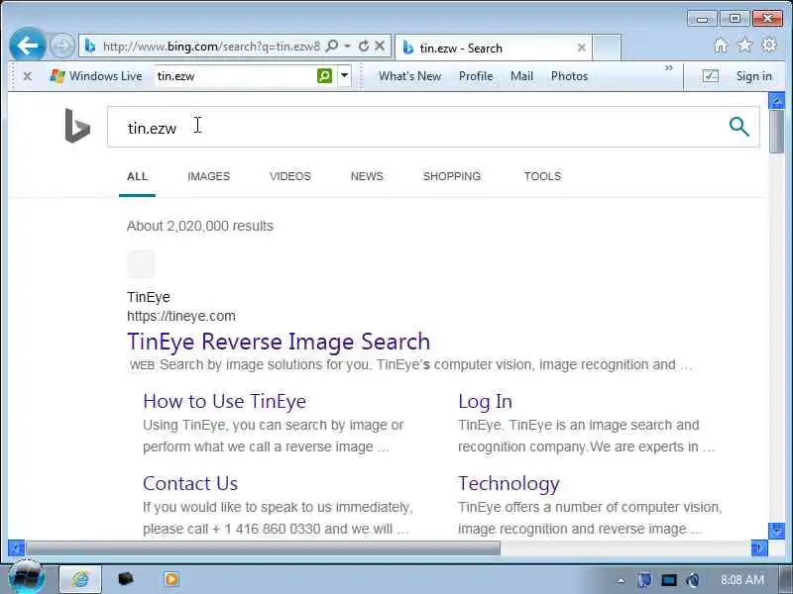Click the toolbar checkmark icon beside Sign in
The image size is (793, 594).
coord(710,76)
